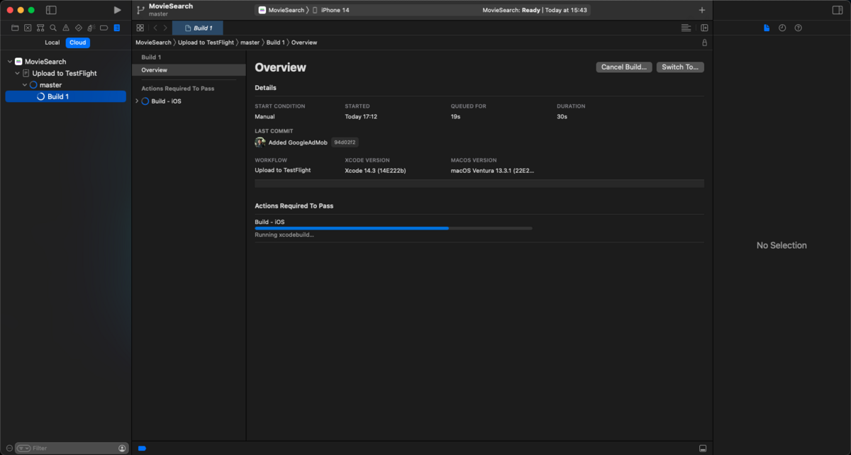
Task: Open the filter options menu icon
Action: click(24, 448)
